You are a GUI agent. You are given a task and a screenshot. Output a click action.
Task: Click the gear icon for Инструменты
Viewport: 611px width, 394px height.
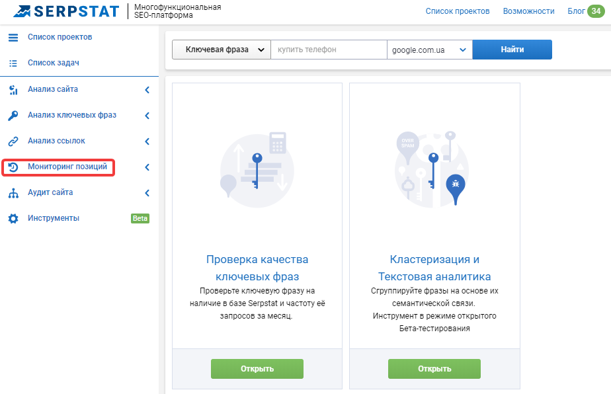pos(13,219)
